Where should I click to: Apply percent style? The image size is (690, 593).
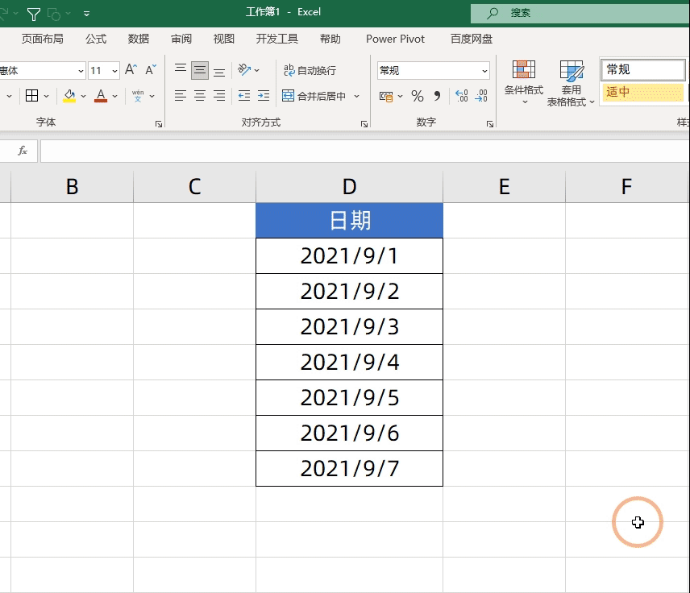point(418,96)
